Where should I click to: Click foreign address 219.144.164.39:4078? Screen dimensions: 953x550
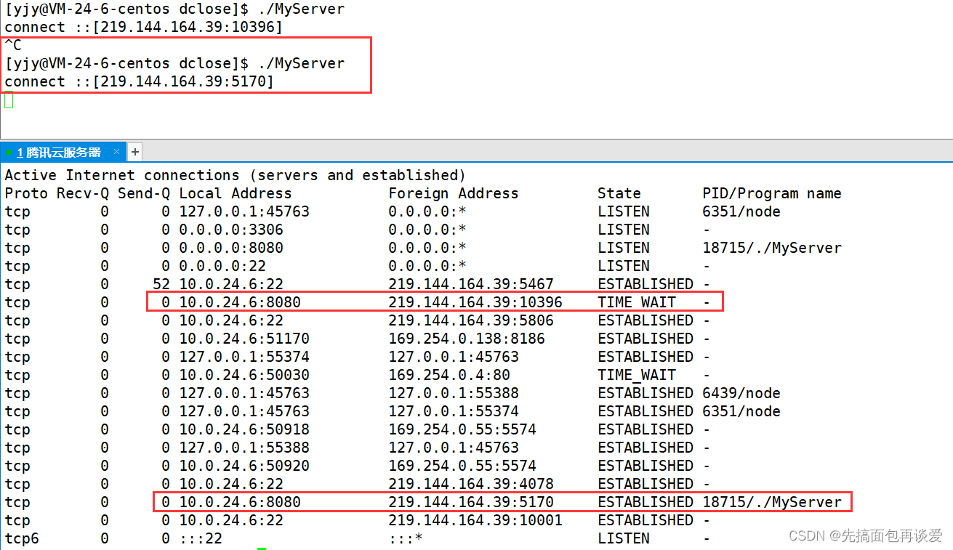tap(471, 484)
